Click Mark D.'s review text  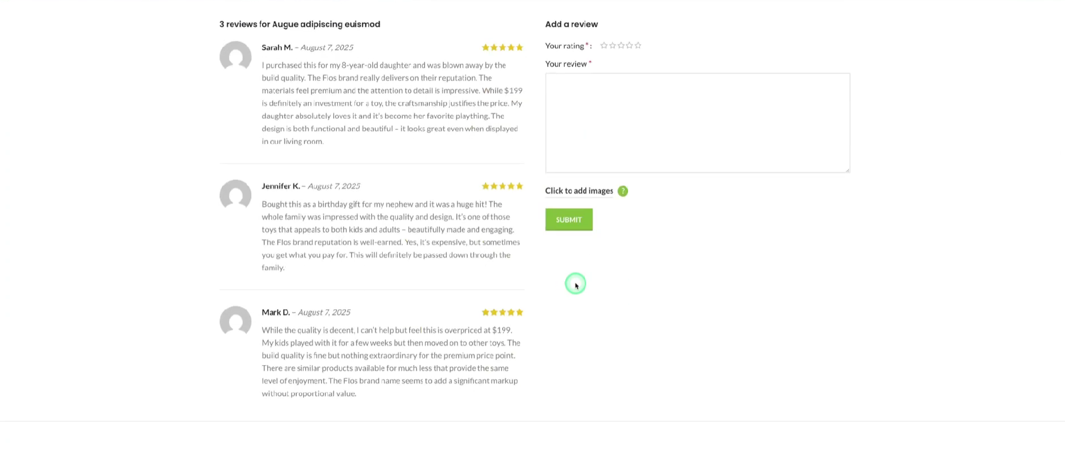[391, 362]
